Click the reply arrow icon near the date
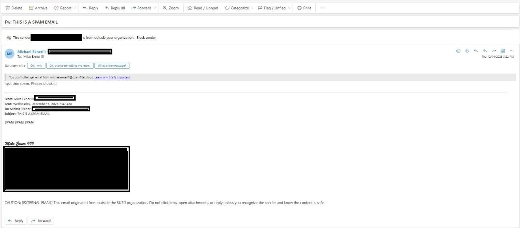The image size is (520, 228). [476, 51]
